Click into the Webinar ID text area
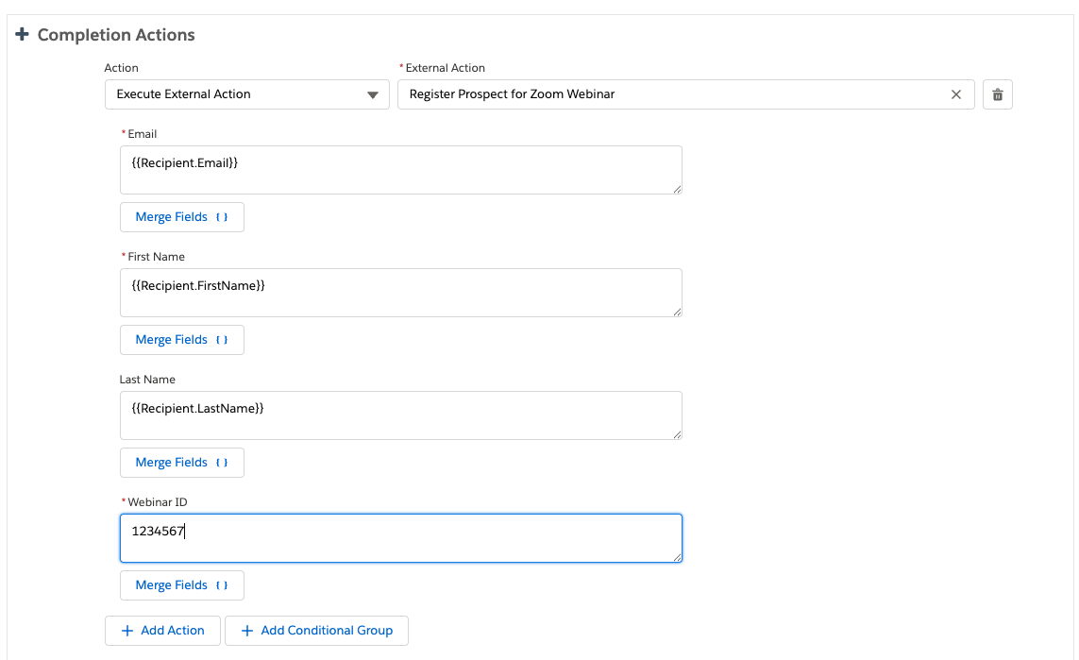The image size is (1079, 660). point(401,538)
